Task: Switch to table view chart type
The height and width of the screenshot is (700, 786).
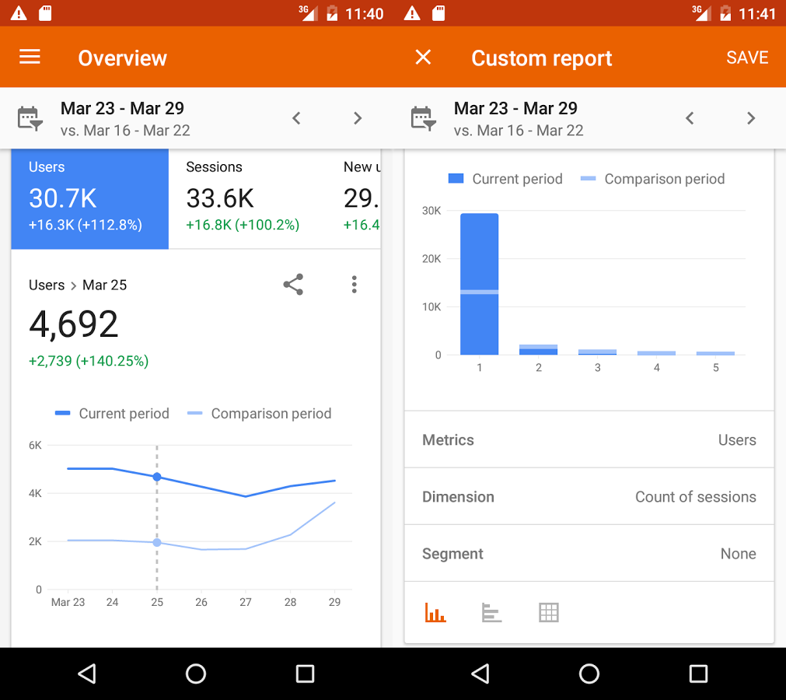Action: click(548, 612)
